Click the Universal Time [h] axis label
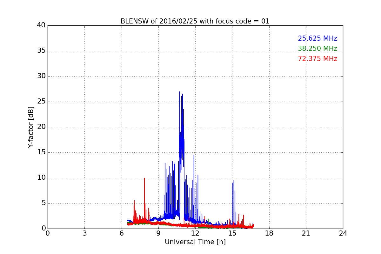Image resolution: width=381 pixels, height=254 pixels. point(195,242)
